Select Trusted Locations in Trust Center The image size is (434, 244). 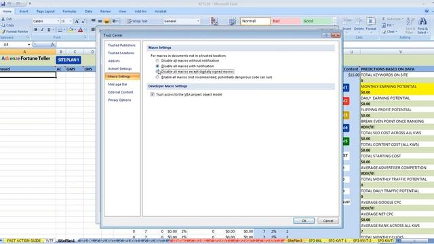tap(121, 53)
